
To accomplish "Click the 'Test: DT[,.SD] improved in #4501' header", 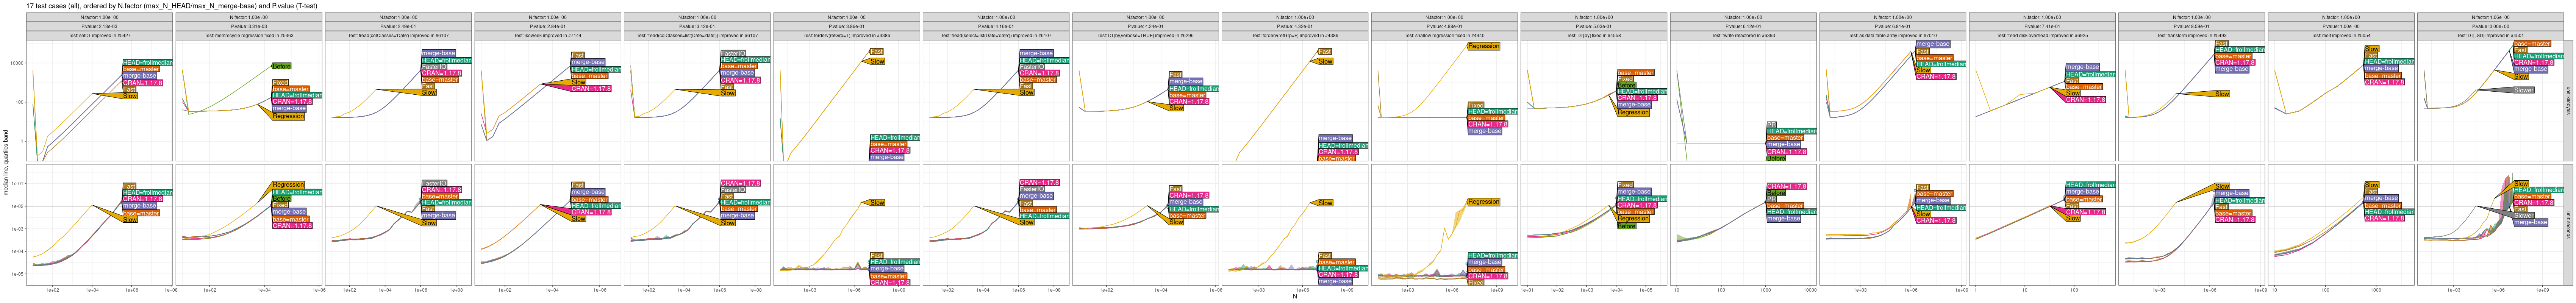I will click(2490, 35).
